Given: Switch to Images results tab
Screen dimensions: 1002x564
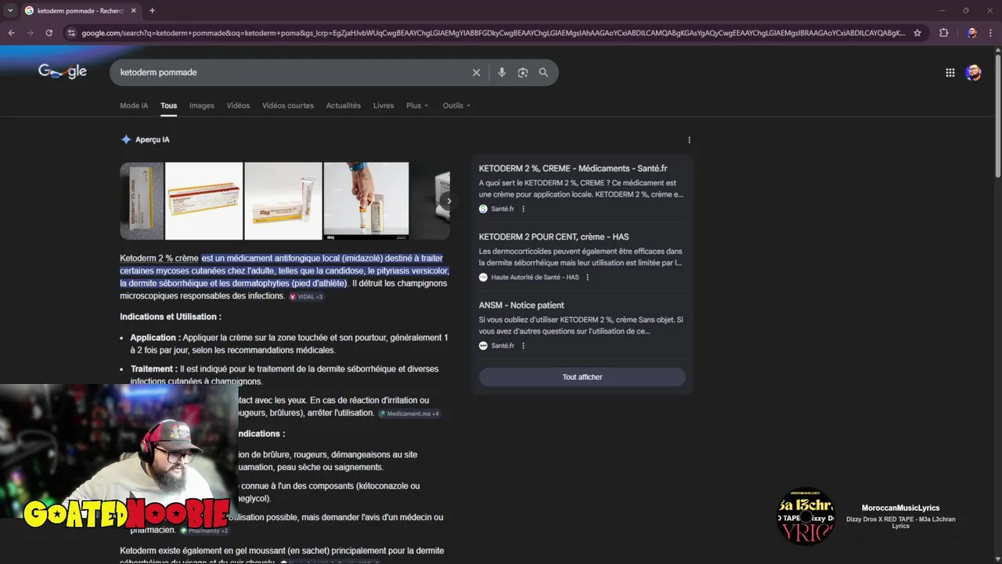Looking at the screenshot, I should coord(201,106).
